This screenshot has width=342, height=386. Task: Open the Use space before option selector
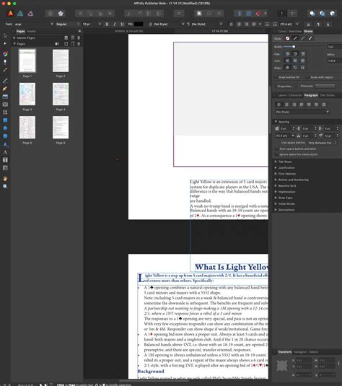(x=322, y=143)
